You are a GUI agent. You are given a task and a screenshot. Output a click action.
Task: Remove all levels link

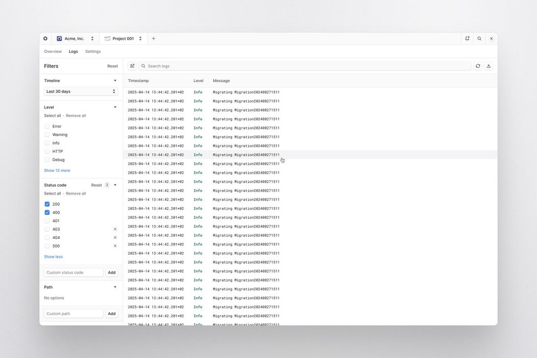tap(76, 116)
